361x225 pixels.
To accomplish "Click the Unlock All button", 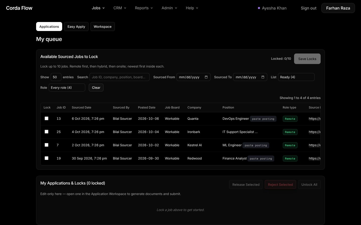I will point(309,184).
